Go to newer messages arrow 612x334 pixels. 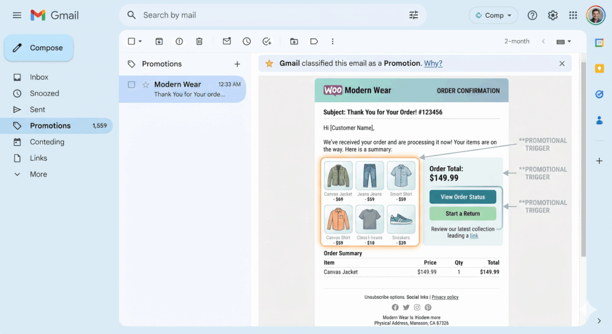click(543, 41)
